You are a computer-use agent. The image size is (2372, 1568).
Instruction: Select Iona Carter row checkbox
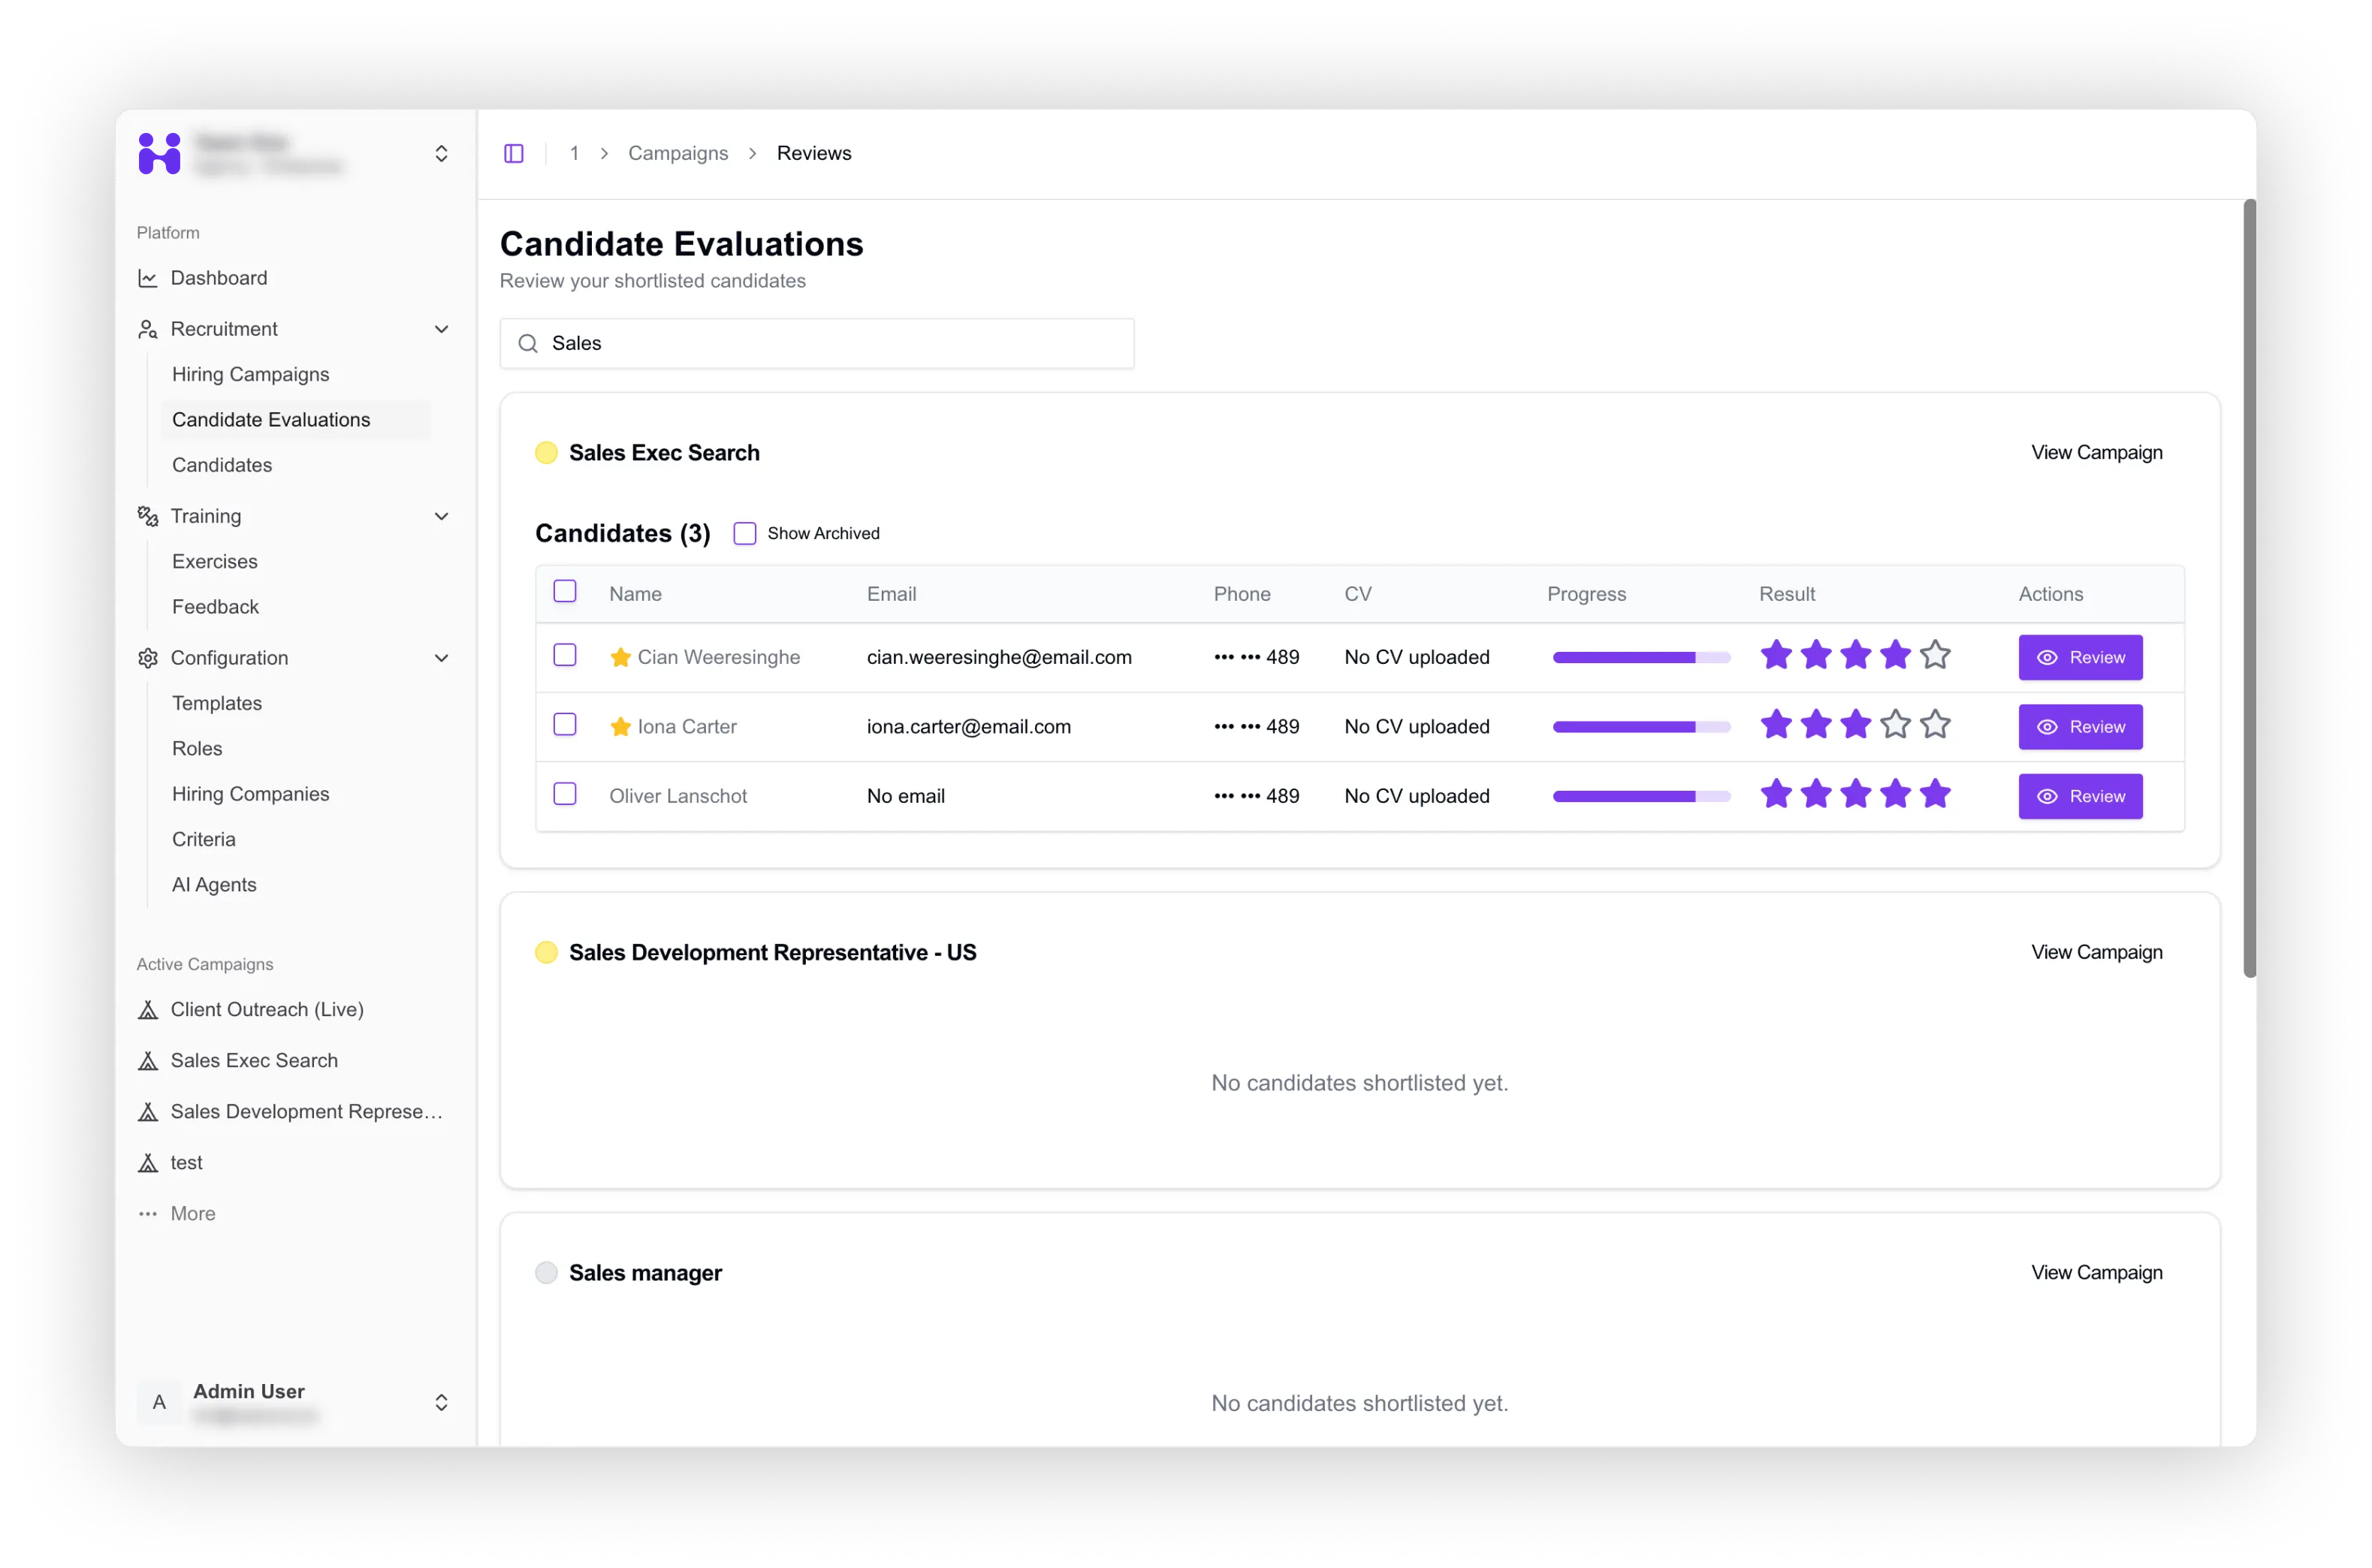pyautogui.click(x=565, y=725)
